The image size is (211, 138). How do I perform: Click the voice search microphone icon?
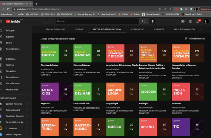click(153, 21)
